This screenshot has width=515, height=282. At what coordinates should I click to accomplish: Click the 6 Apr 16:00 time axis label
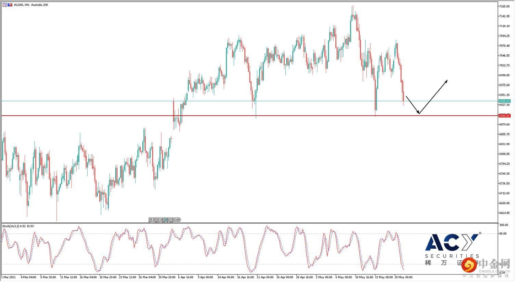click(186, 277)
